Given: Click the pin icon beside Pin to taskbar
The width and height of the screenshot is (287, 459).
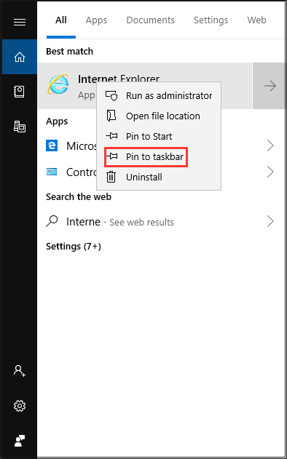Looking at the screenshot, I should click(111, 156).
